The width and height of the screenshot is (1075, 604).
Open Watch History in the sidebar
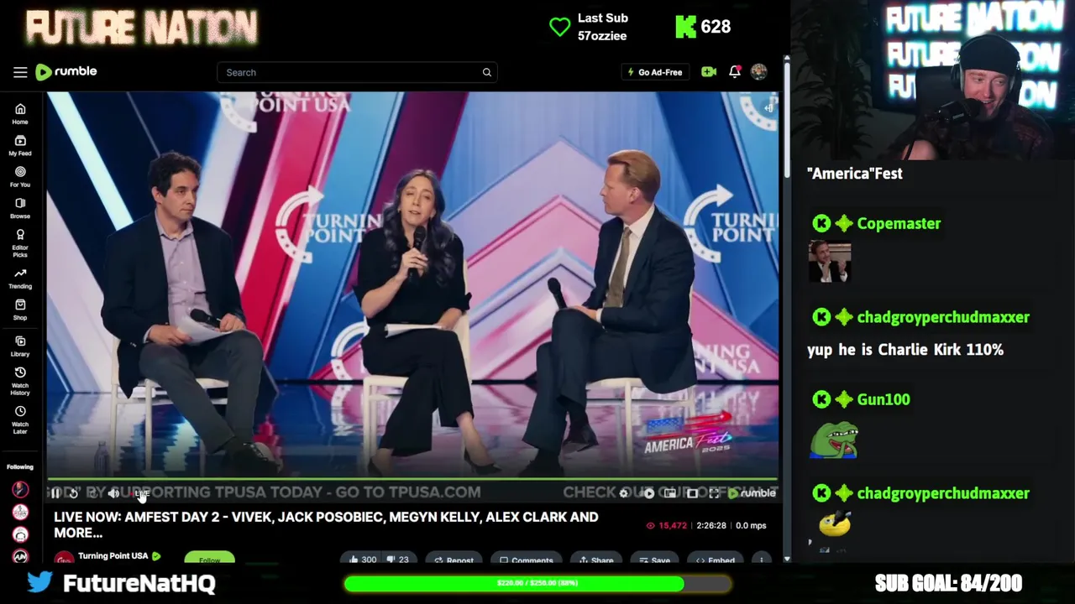(20, 380)
